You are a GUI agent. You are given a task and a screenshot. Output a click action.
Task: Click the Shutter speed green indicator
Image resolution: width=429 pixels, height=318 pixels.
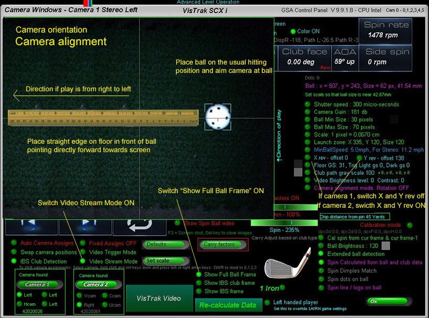click(307, 104)
